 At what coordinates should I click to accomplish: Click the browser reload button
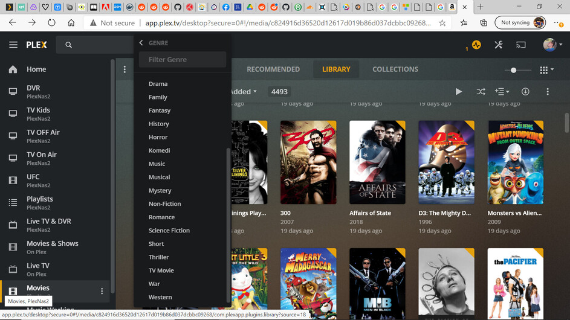click(51, 22)
